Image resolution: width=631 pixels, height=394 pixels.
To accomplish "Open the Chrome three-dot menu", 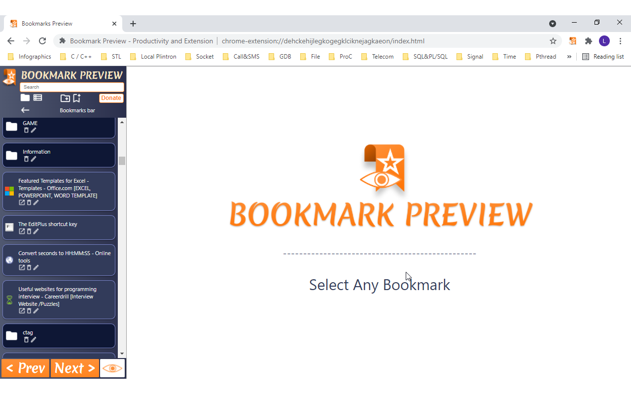I will [x=620, y=41].
